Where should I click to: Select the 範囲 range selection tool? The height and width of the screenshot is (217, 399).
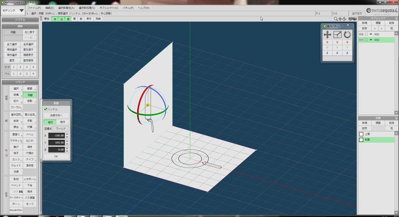[x=30, y=88]
